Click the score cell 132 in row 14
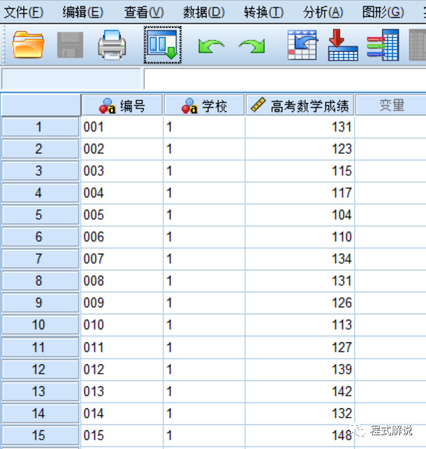The image size is (426, 449). 300,414
